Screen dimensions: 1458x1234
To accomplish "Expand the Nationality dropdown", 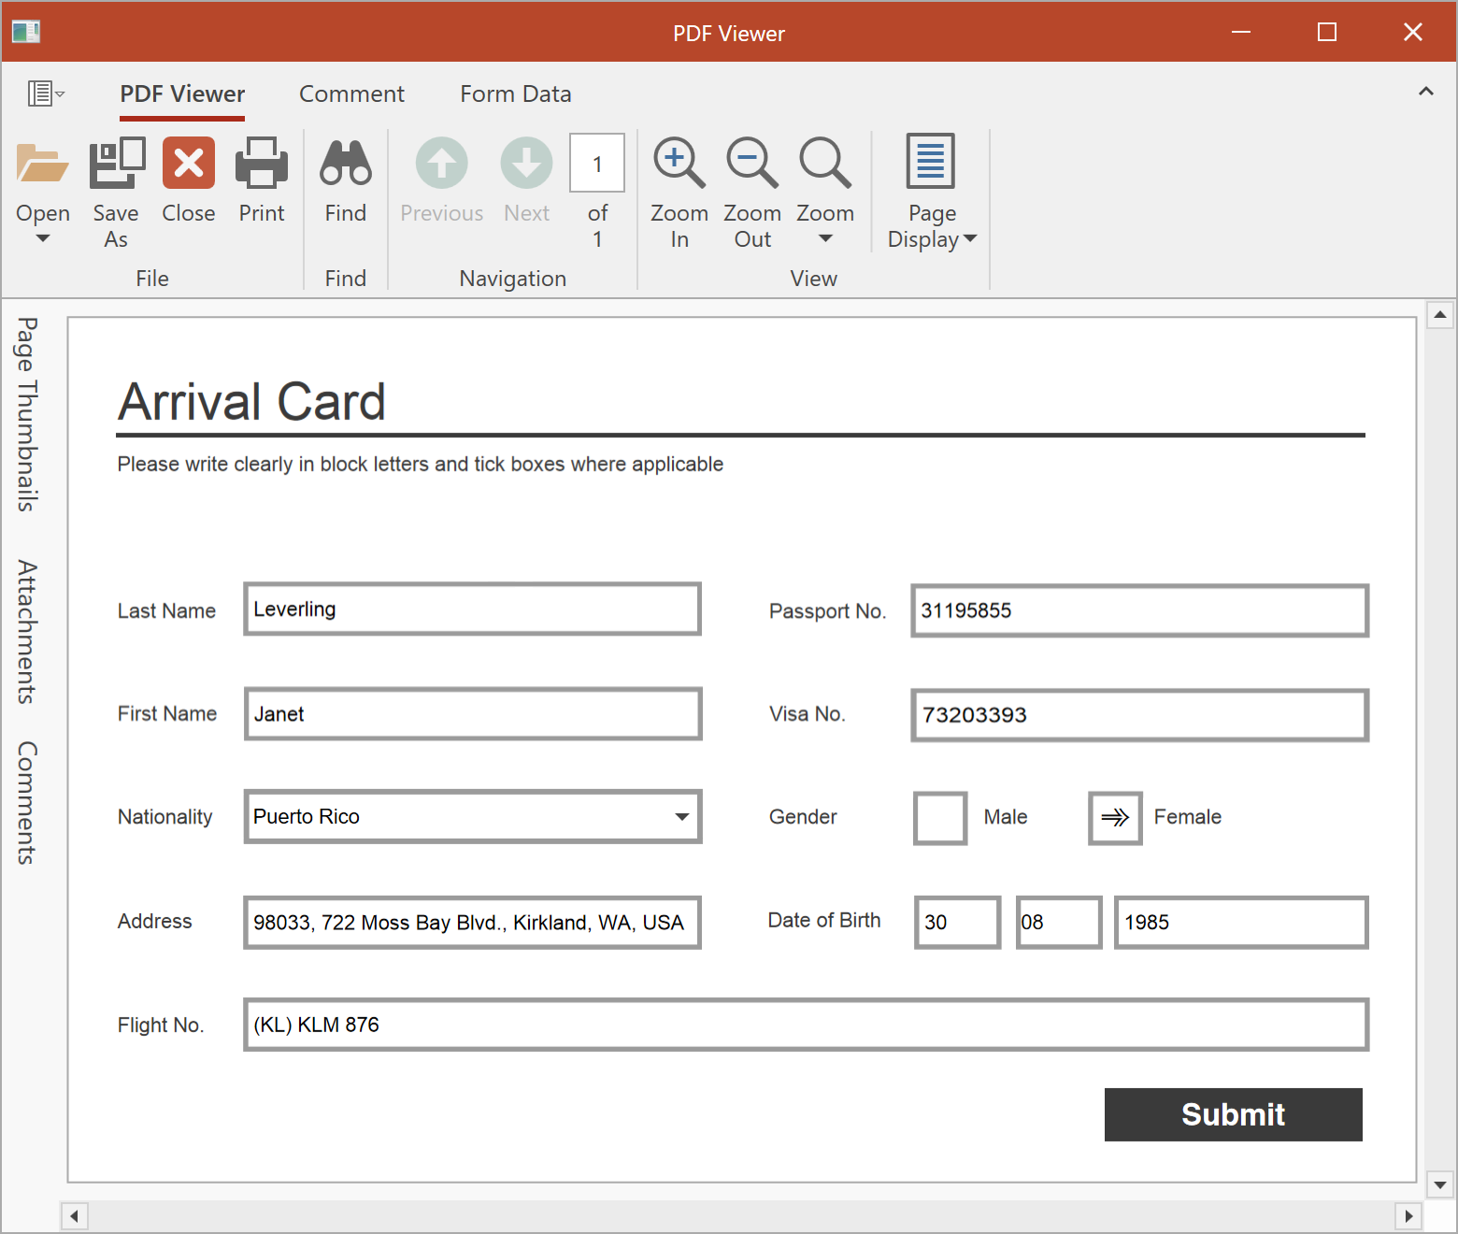I will tap(682, 817).
